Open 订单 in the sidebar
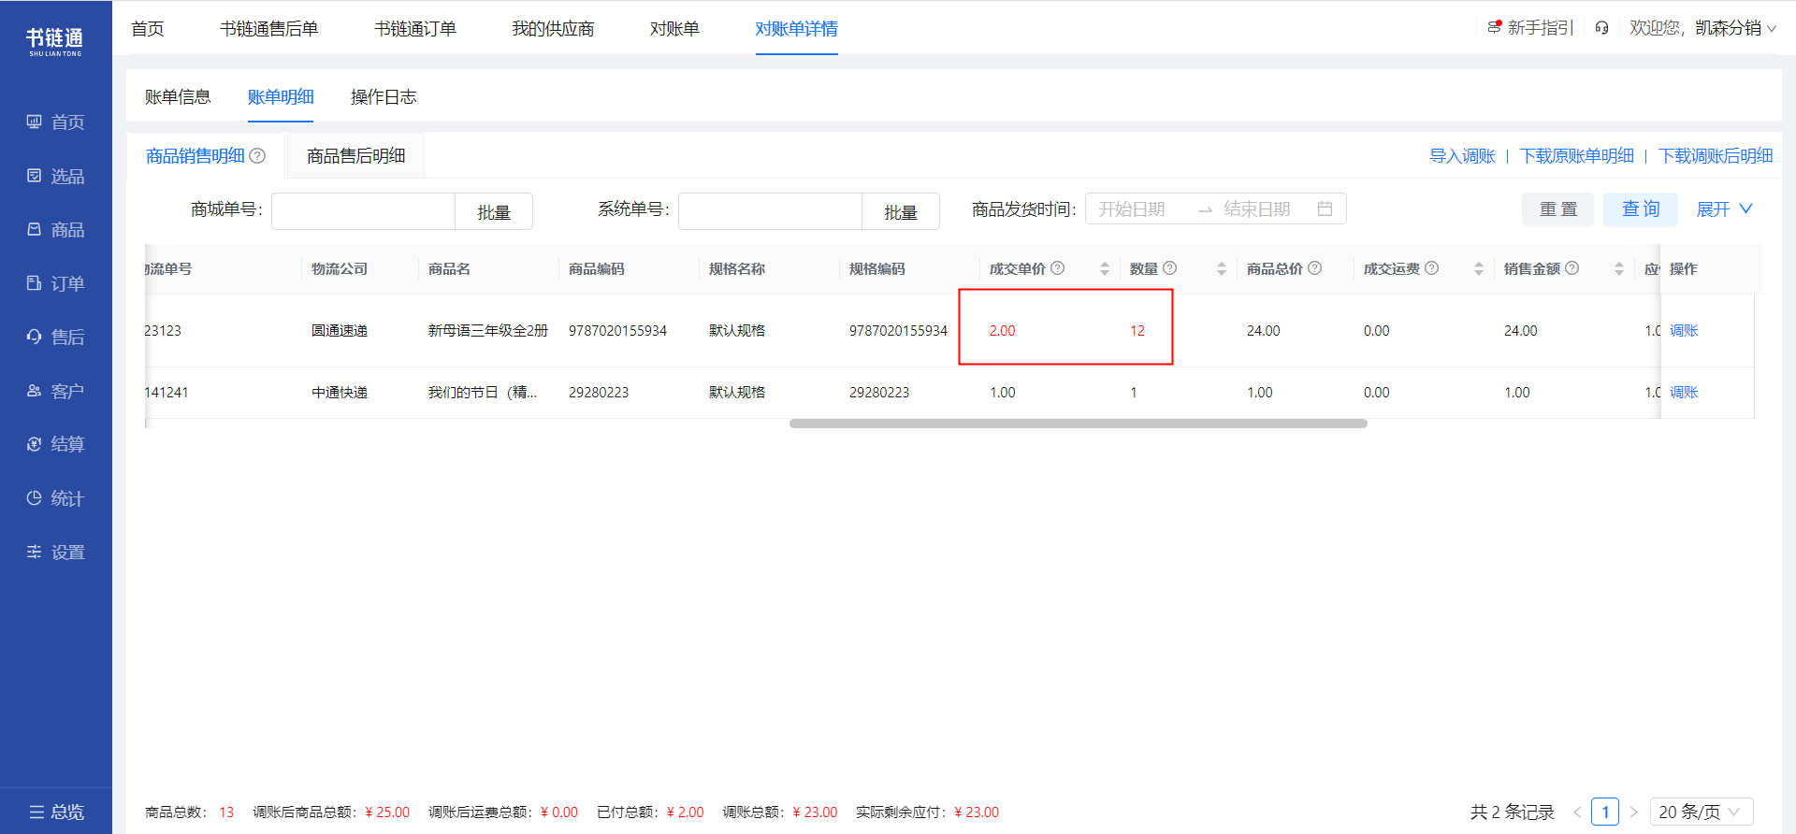Screen dimensions: 1796x834 56,283
